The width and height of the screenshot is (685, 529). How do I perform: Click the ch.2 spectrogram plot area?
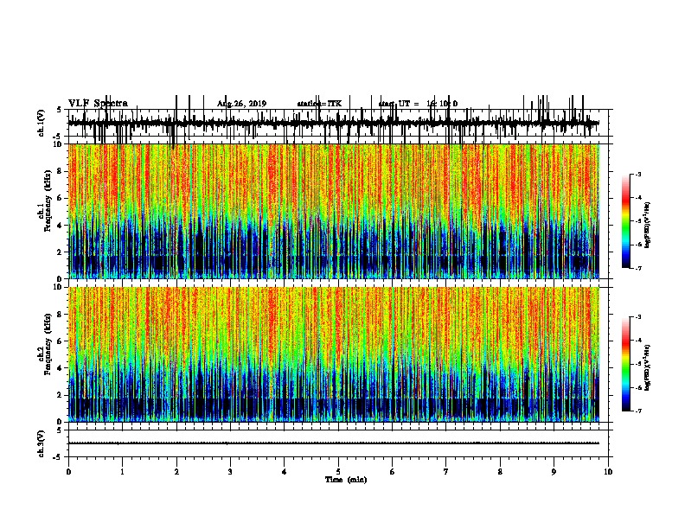[334, 354]
